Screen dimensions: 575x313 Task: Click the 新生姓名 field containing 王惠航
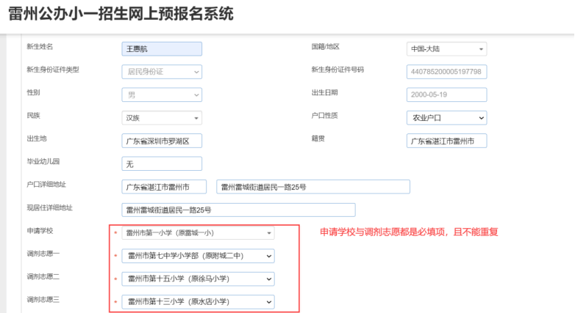(x=162, y=49)
